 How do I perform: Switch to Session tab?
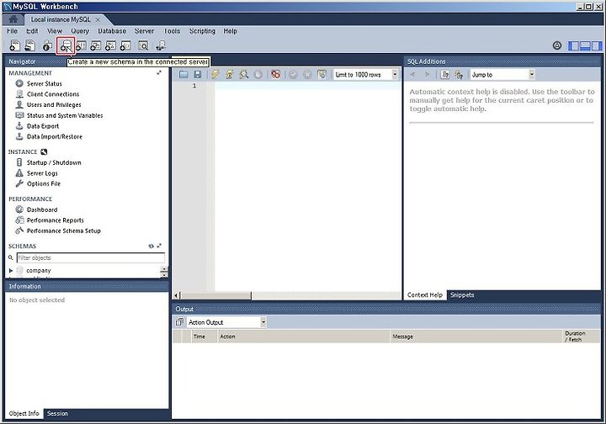(x=57, y=413)
